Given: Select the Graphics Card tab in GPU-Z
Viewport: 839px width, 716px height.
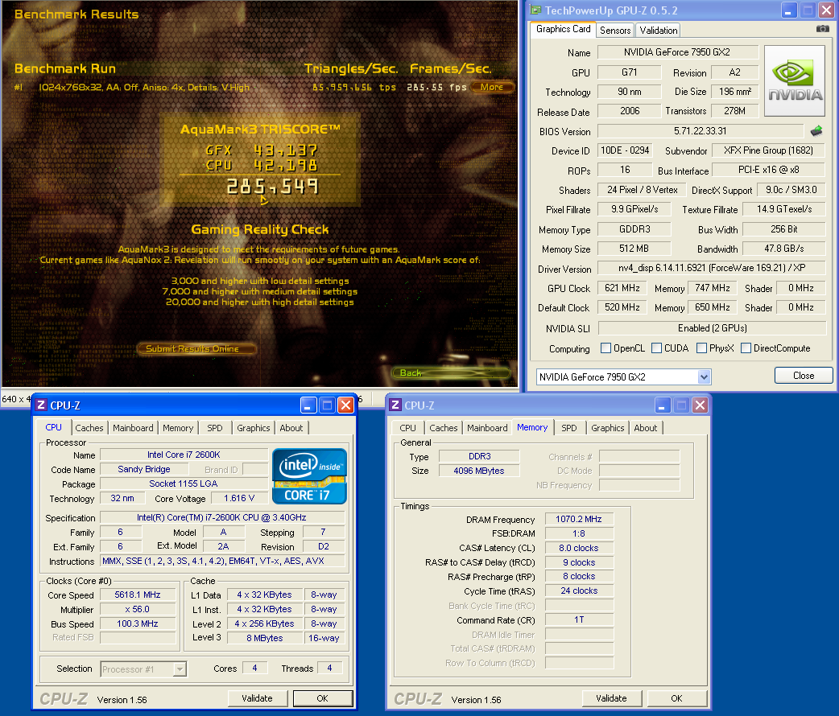Looking at the screenshot, I should click(x=563, y=29).
